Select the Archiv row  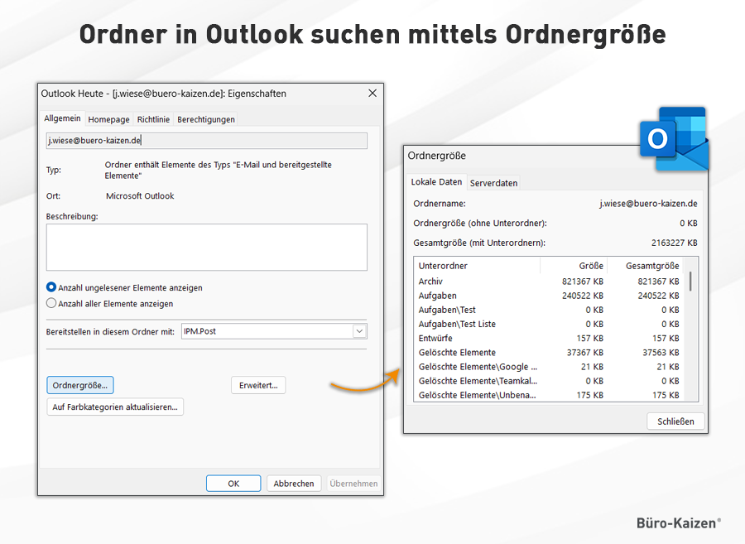coord(549,282)
